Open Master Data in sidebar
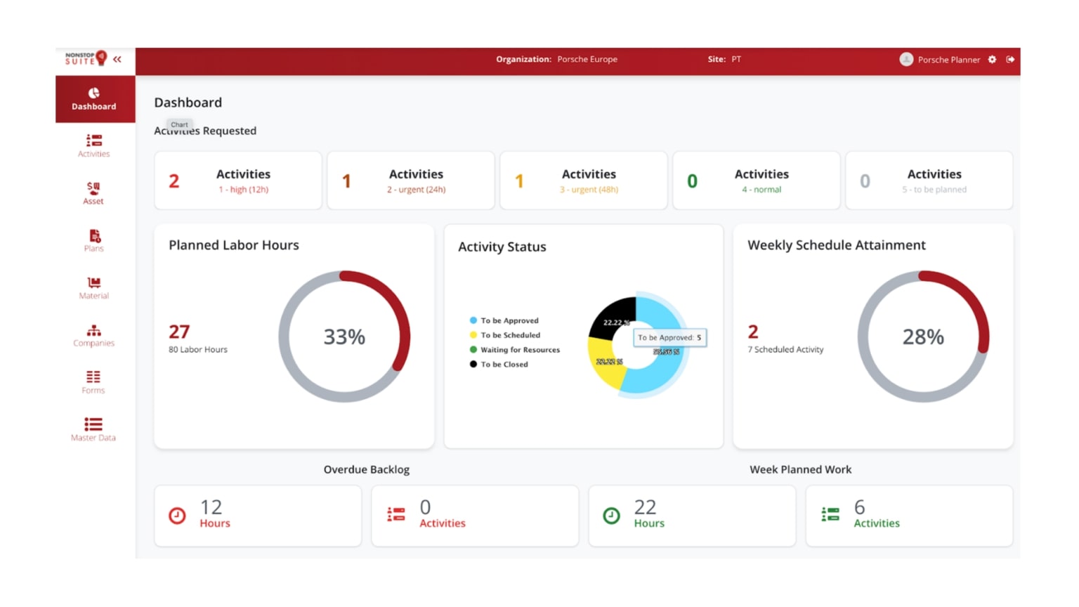 (x=93, y=429)
